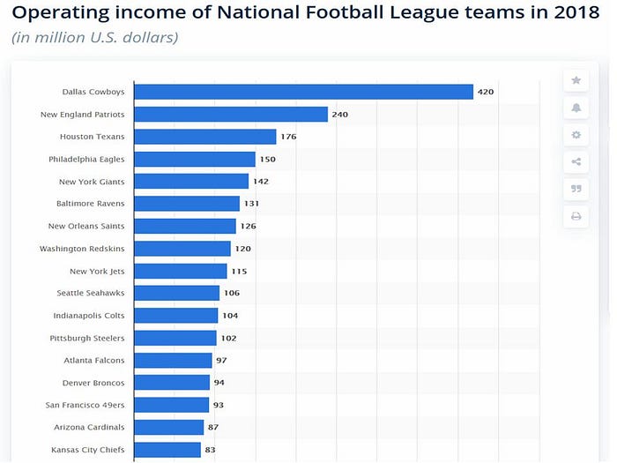The width and height of the screenshot is (617, 463).
Task: Click the bell notification icon
Action: [576, 108]
